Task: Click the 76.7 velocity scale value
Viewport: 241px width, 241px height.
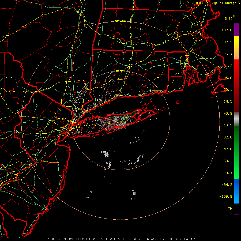Action: tap(228, 54)
